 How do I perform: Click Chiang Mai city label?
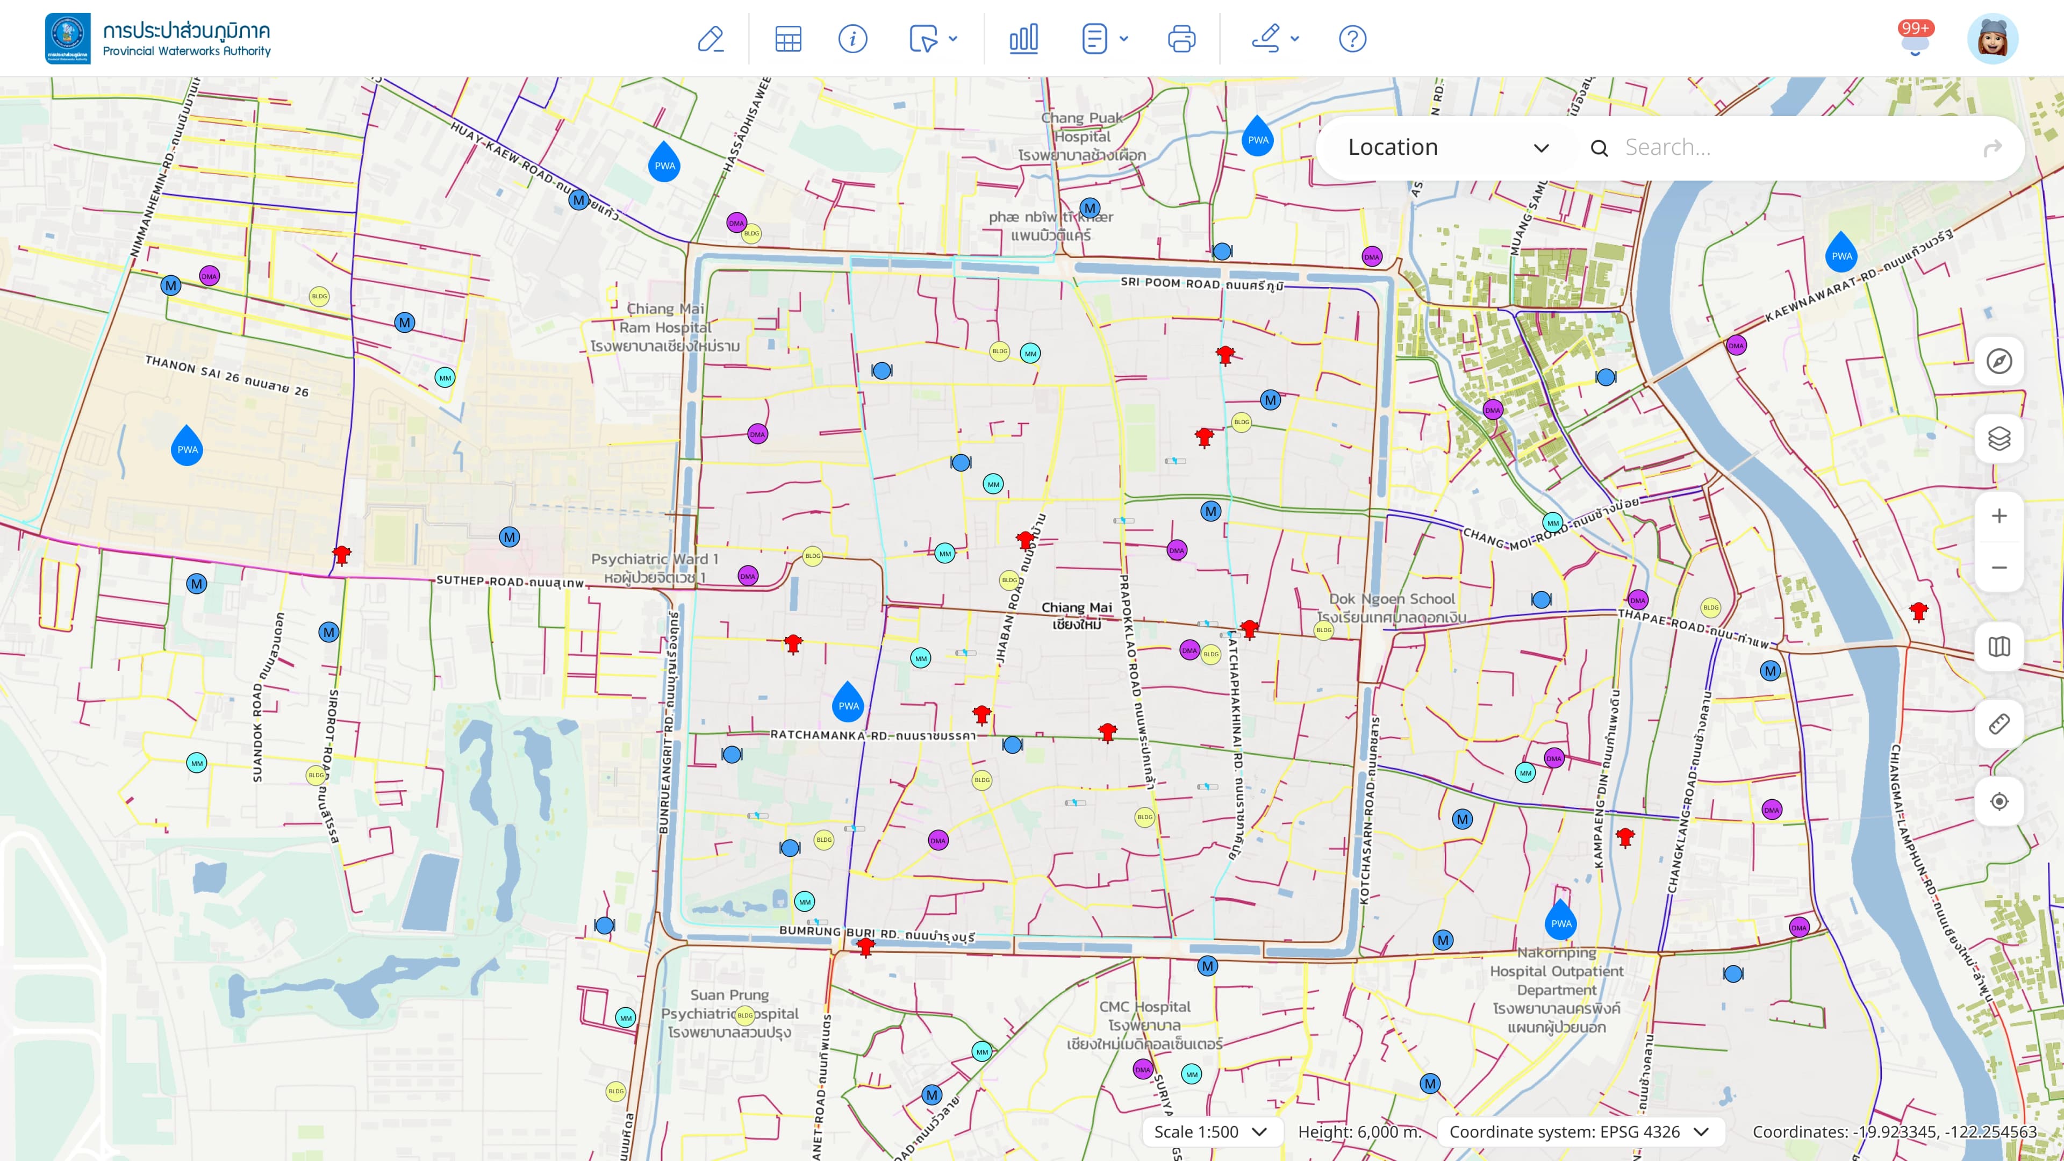tap(1076, 615)
